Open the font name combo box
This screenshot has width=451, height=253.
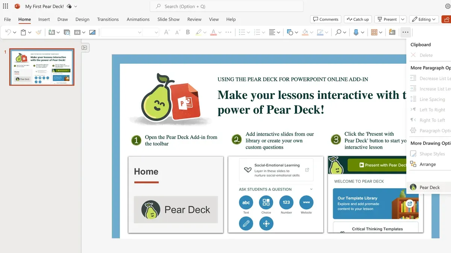point(121,33)
